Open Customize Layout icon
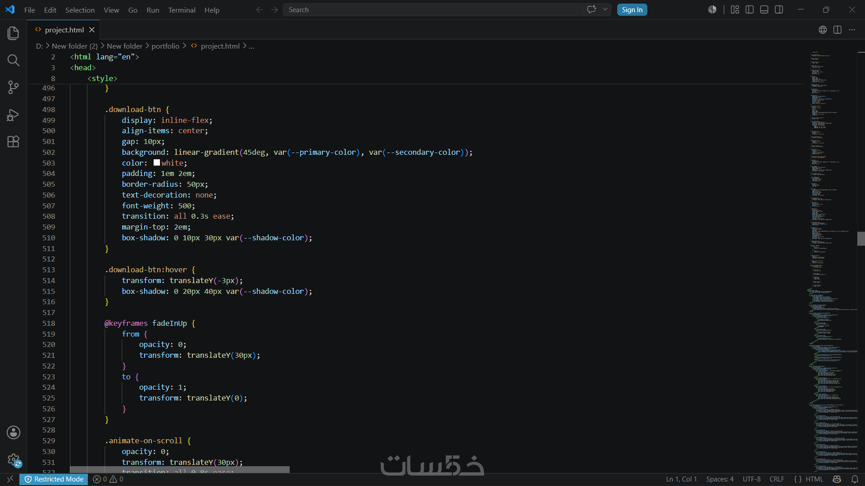Image resolution: width=865 pixels, height=486 pixels. point(735,9)
